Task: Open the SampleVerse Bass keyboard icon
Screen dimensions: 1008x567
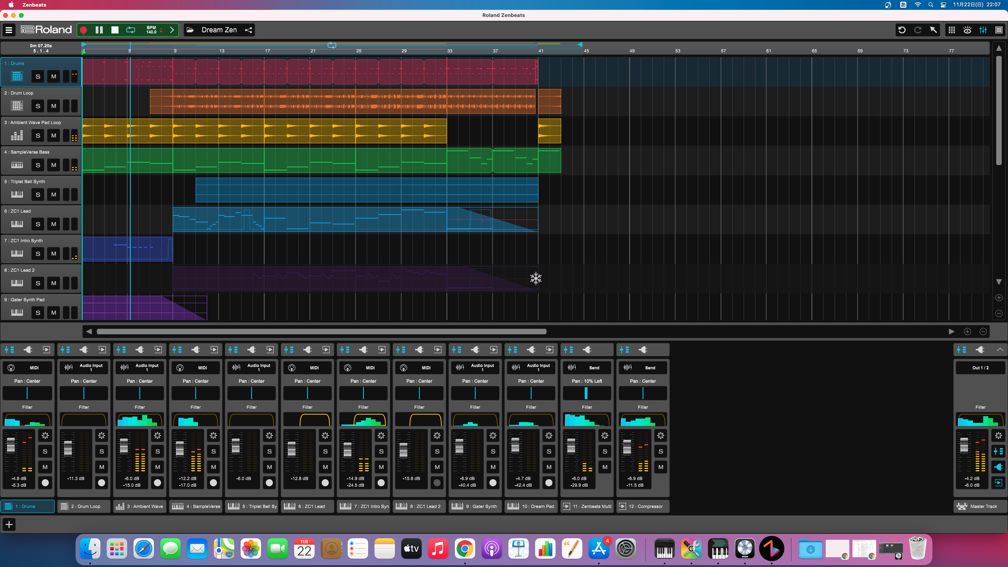Action: [17, 165]
